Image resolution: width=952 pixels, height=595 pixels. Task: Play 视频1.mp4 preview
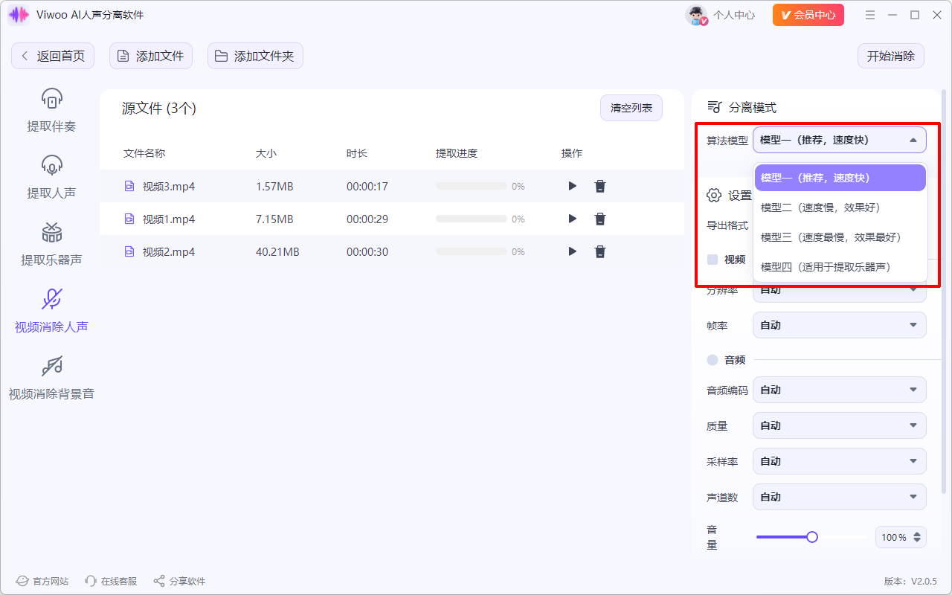point(572,219)
